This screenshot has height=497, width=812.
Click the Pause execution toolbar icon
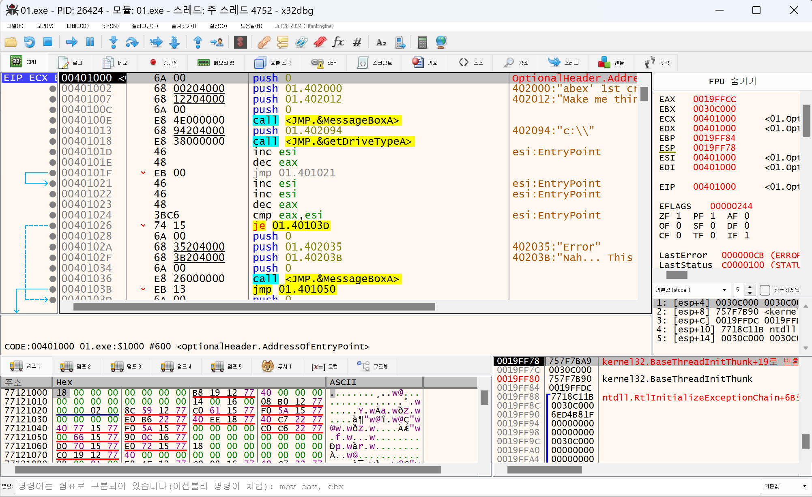(x=90, y=42)
